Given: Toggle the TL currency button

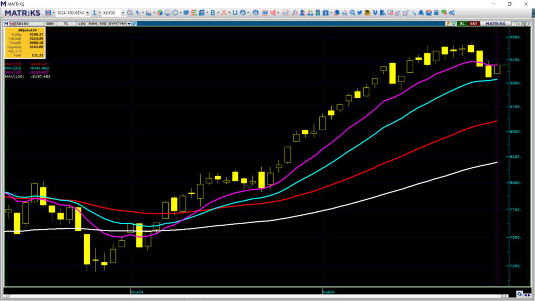Looking at the screenshot, I should (66, 24).
